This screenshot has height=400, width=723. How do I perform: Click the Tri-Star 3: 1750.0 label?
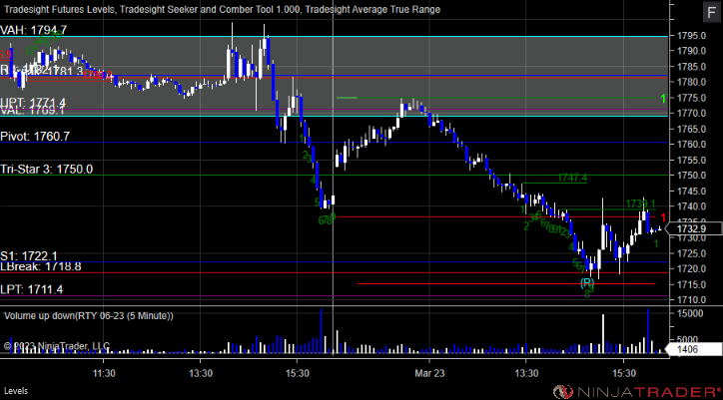(x=46, y=170)
